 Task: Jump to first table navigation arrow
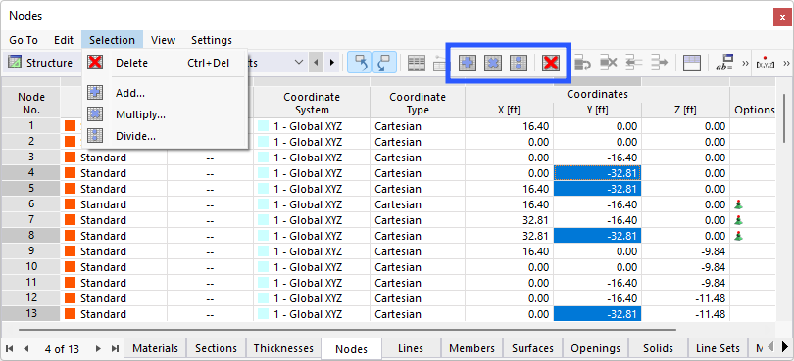(x=10, y=349)
